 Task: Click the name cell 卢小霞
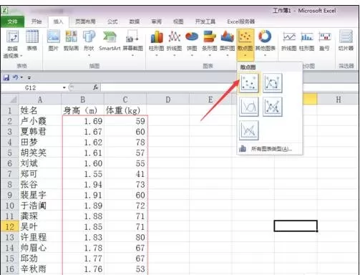(40, 121)
